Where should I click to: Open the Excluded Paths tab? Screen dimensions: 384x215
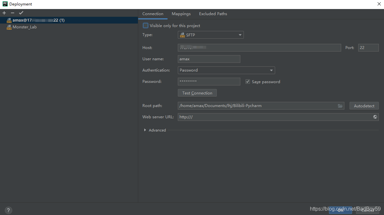tap(213, 14)
